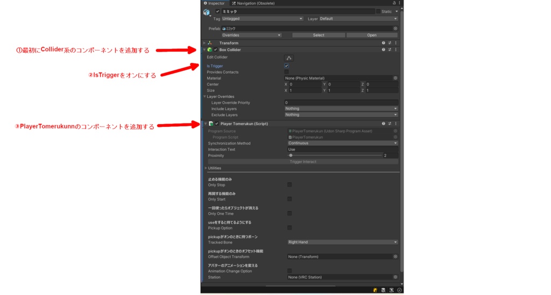Open Box Collider preset settings icon
The image size is (551, 295).
[x=390, y=50]
